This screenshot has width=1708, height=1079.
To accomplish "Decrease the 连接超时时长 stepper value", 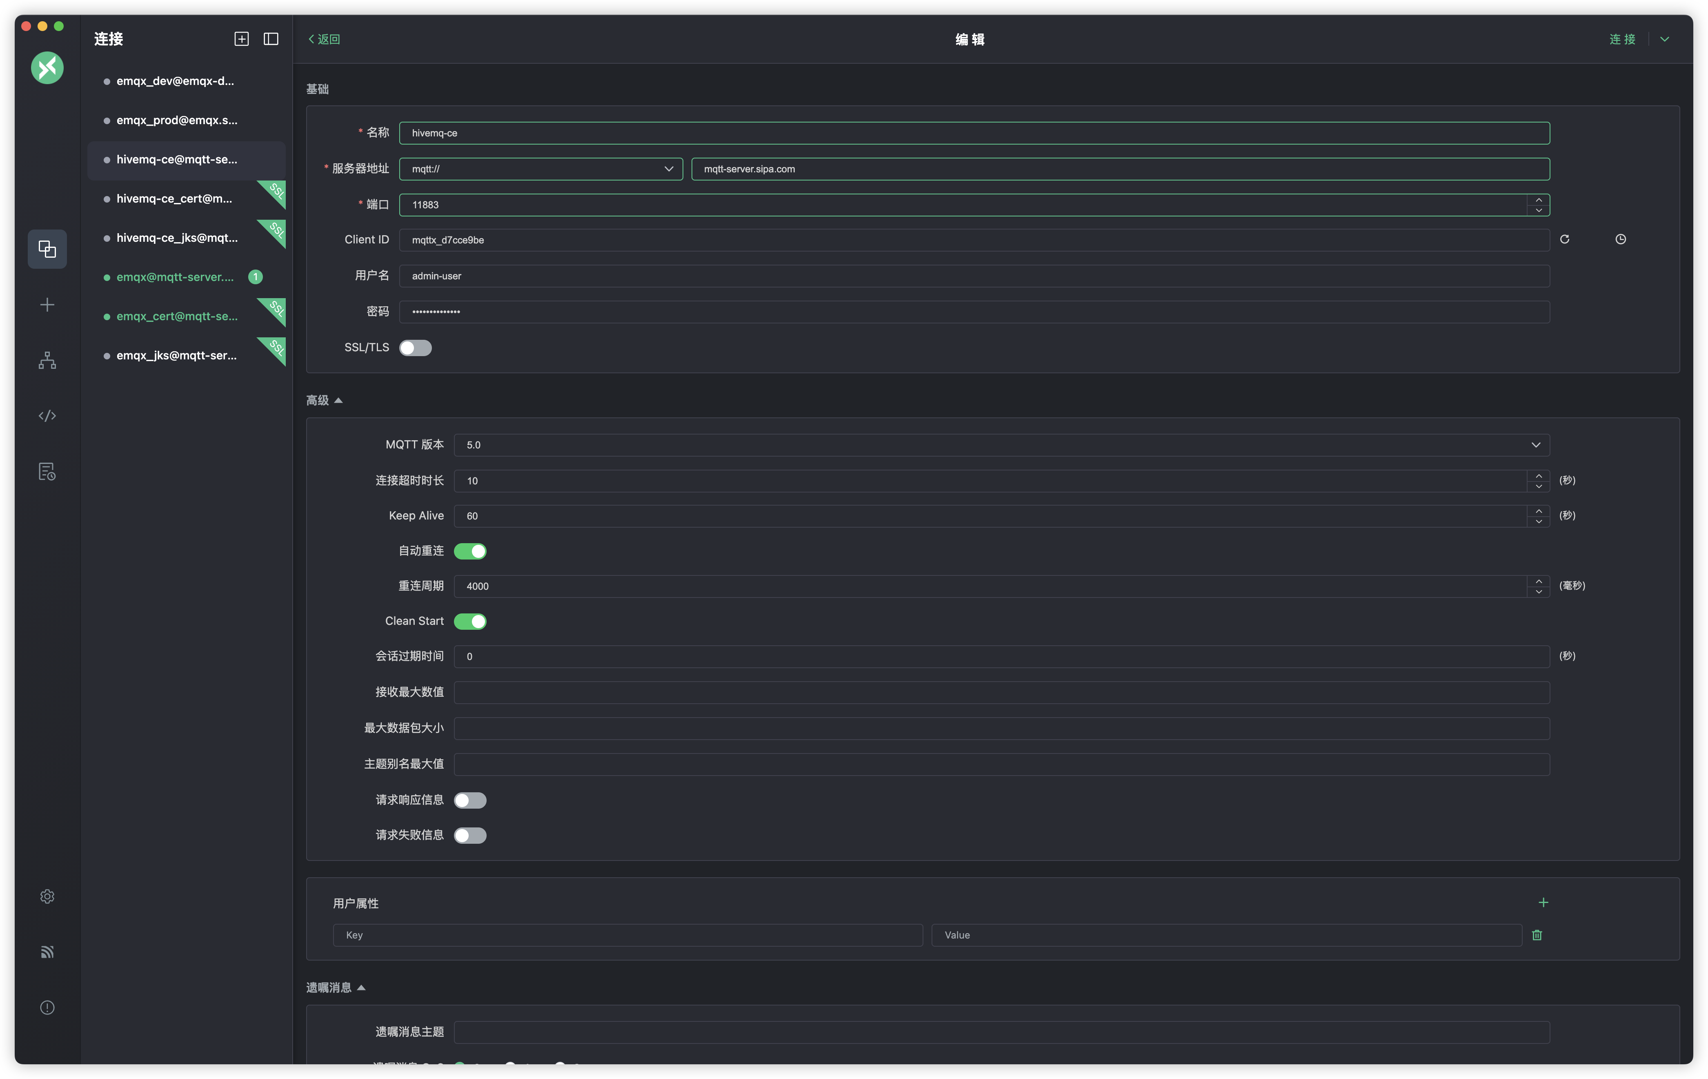I will click(x=1539, y=487).
